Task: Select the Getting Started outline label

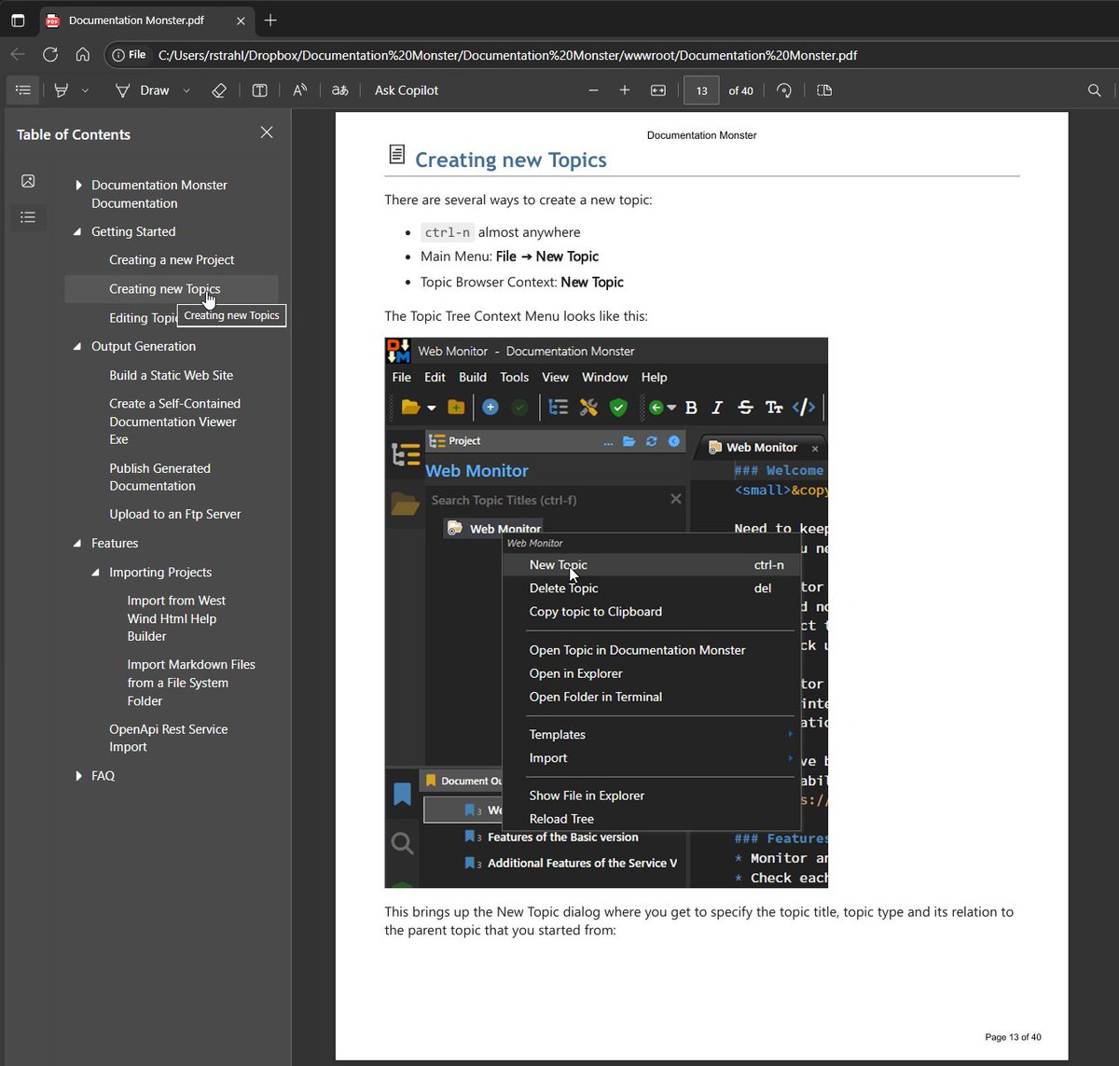Action: click(133, 231)
